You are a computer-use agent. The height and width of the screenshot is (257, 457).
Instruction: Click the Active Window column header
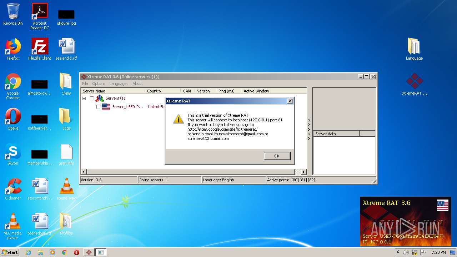click(274, 91)
